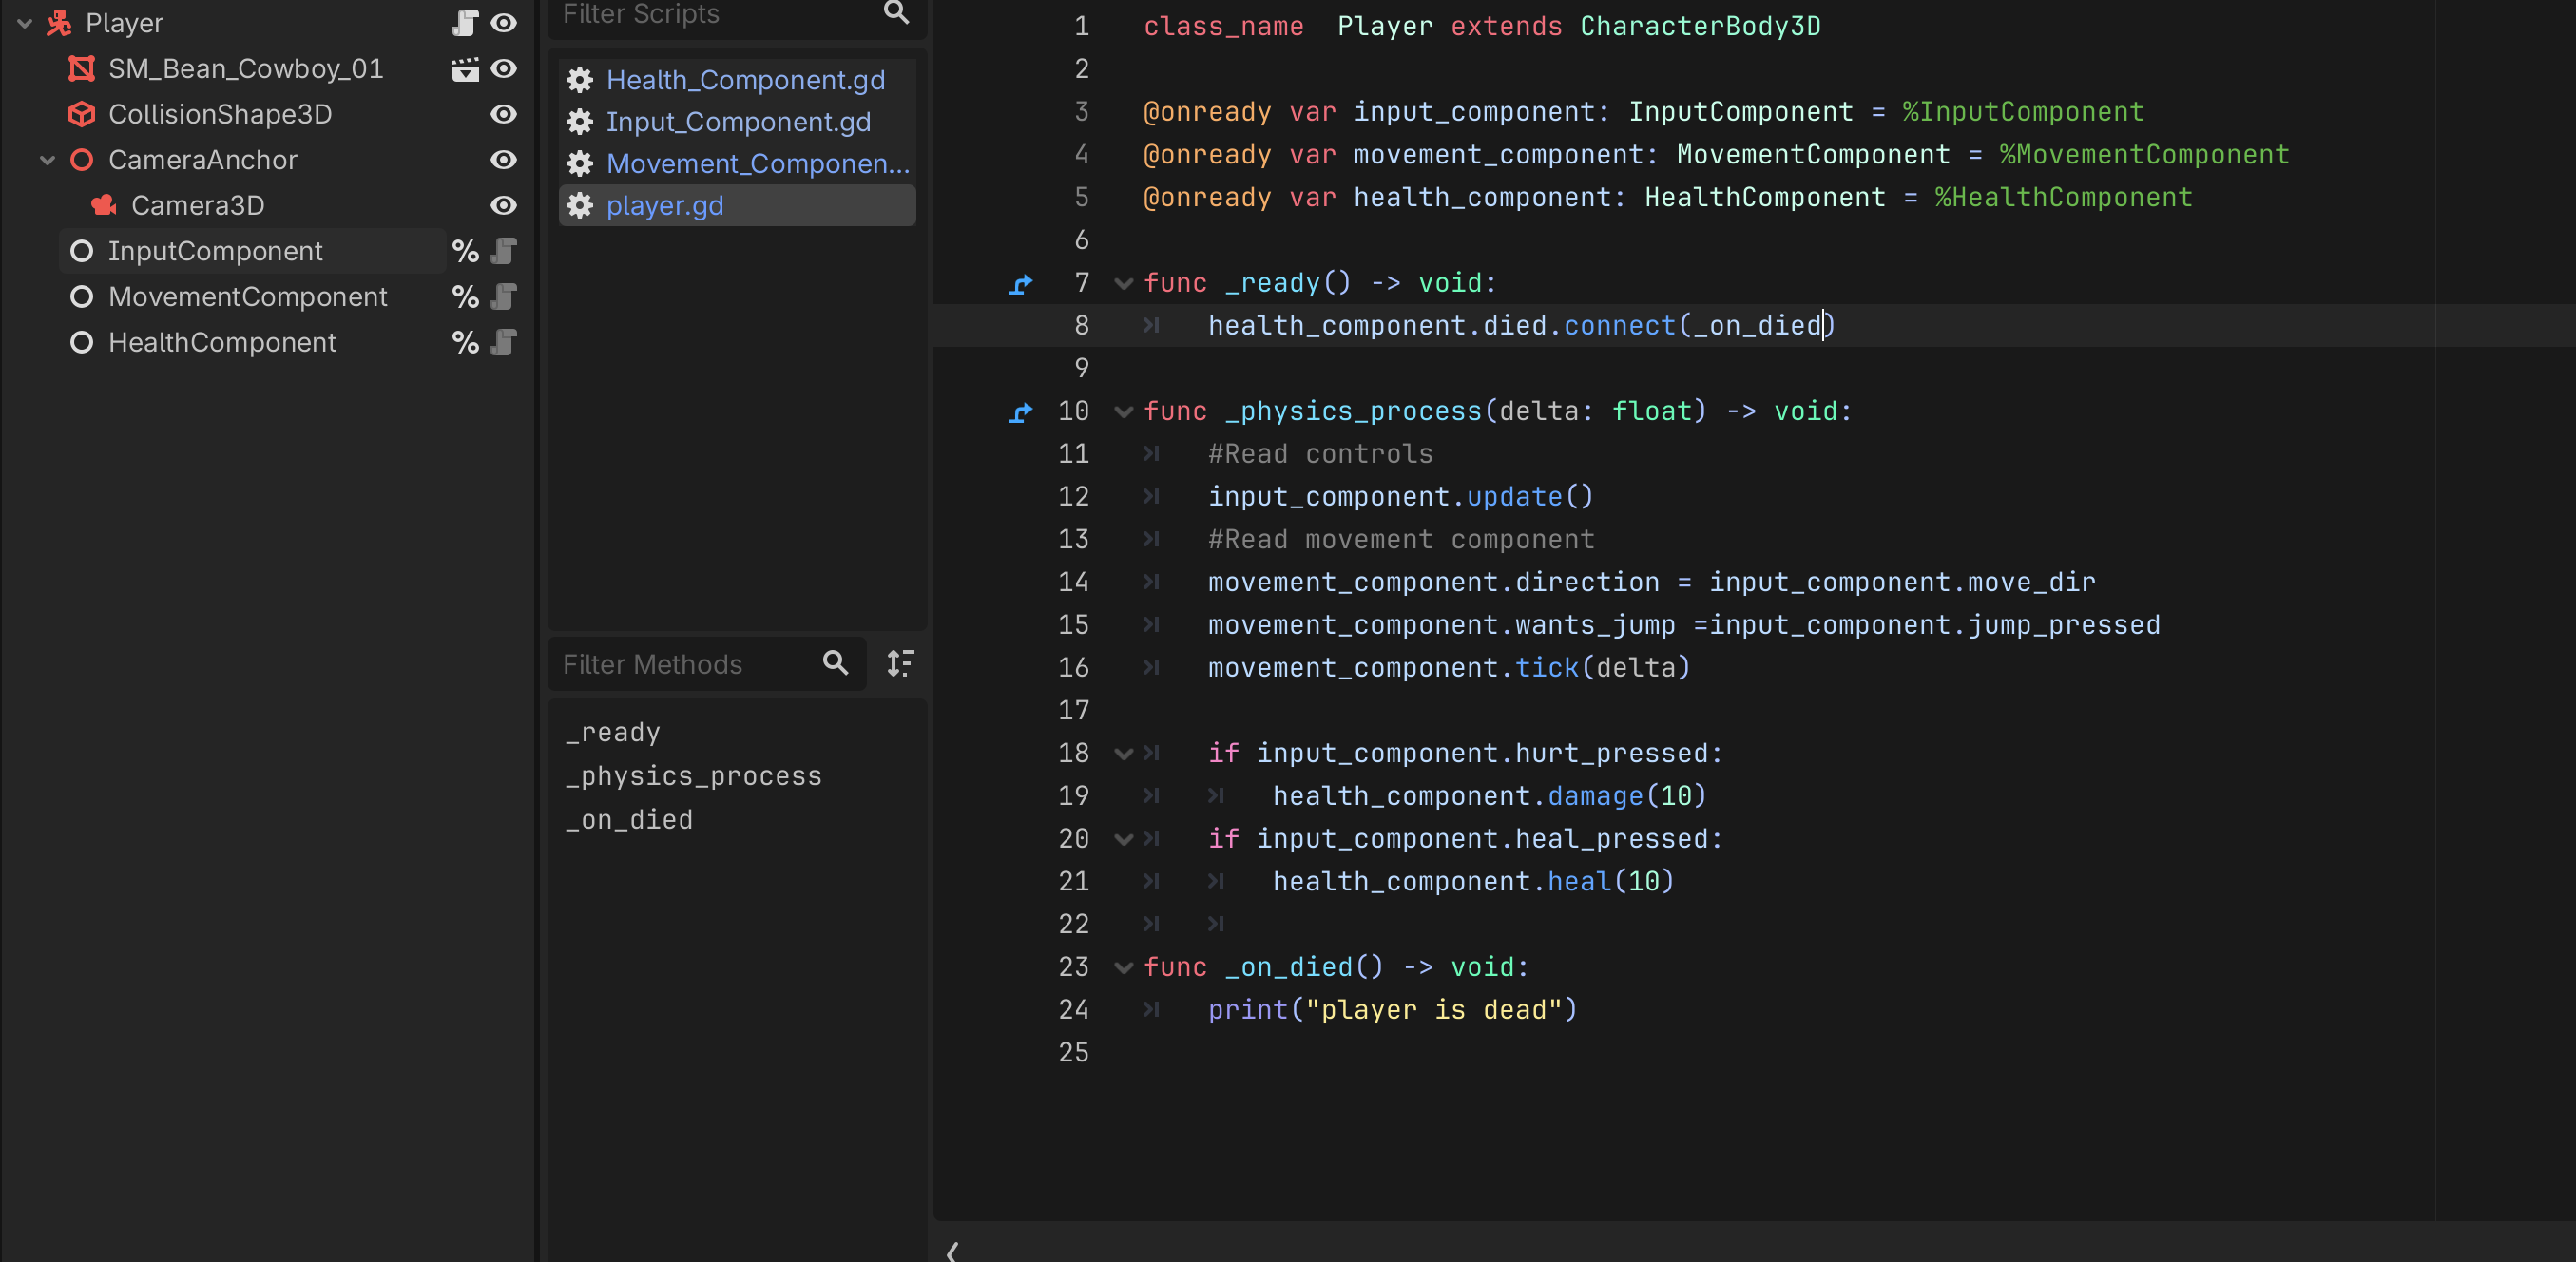Fold the hurt_pressed if block
2576x1262 pixels.
[x=1124, y=754]
